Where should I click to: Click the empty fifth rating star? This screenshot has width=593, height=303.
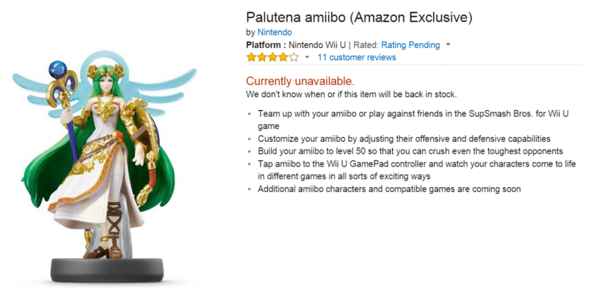coord(294,57)
